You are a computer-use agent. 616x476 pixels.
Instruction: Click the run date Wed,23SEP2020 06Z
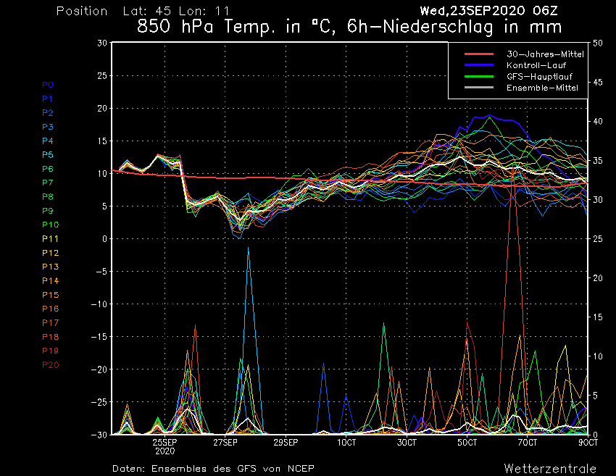click(488, 11)
